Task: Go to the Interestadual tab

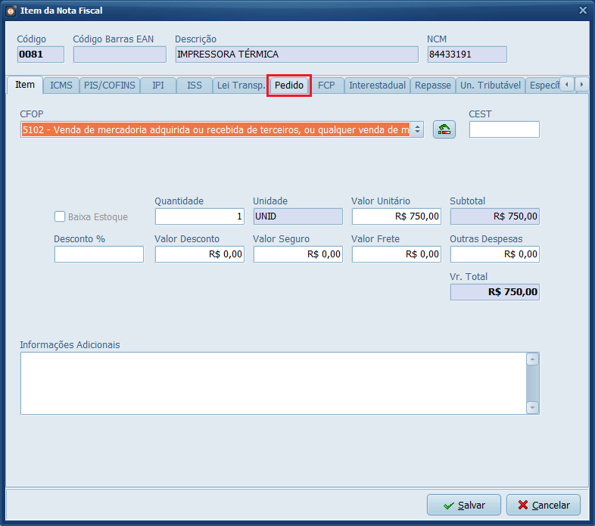Action: click(377, 86)
